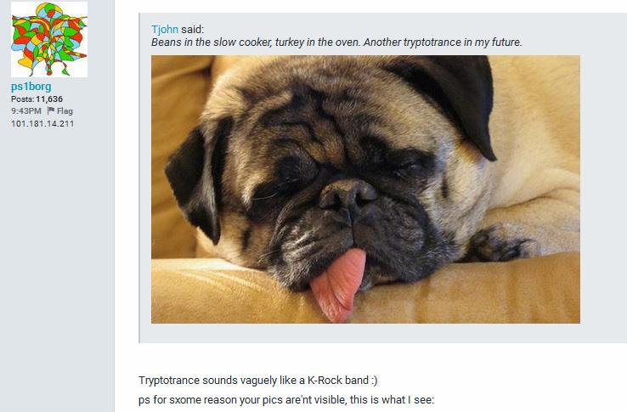Click the IP address 101.181.14.211
The height and width of the screenshot is (412, 627).
coord(42,124)
